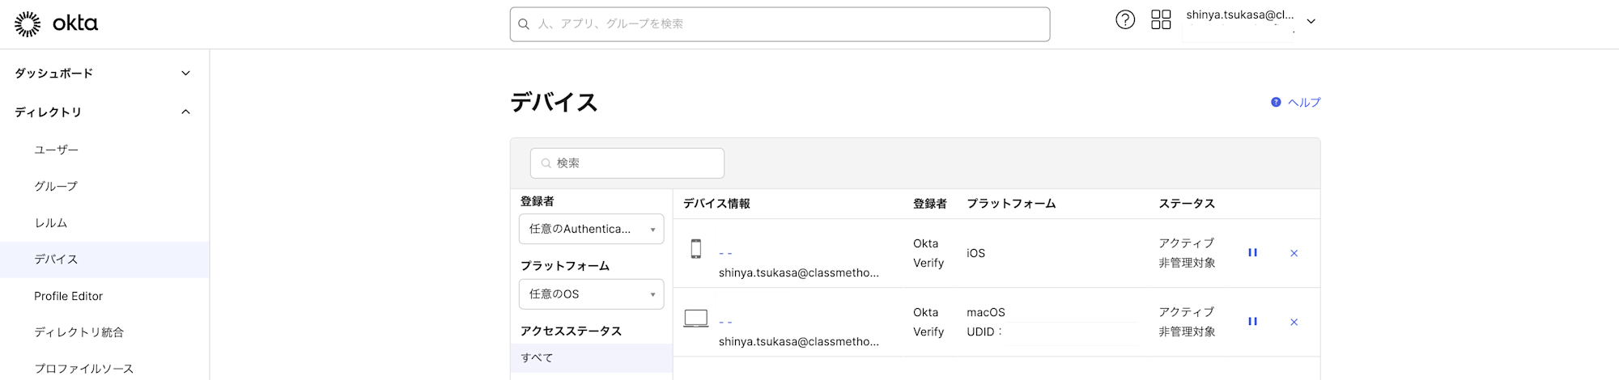Click the shinya.tsukasa@cl... account name
The width and height of the screenshot is (1619, 380).
pos(1240,15)
